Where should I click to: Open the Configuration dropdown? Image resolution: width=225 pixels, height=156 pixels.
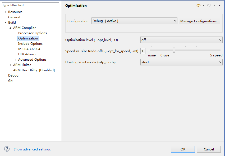point(134,21)
